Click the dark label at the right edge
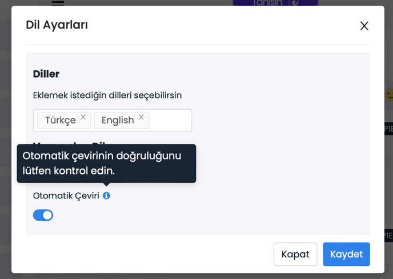393x279 pixels. 388,129
